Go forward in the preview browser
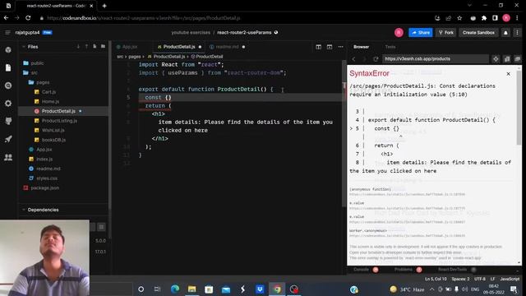 coord(364,58)
